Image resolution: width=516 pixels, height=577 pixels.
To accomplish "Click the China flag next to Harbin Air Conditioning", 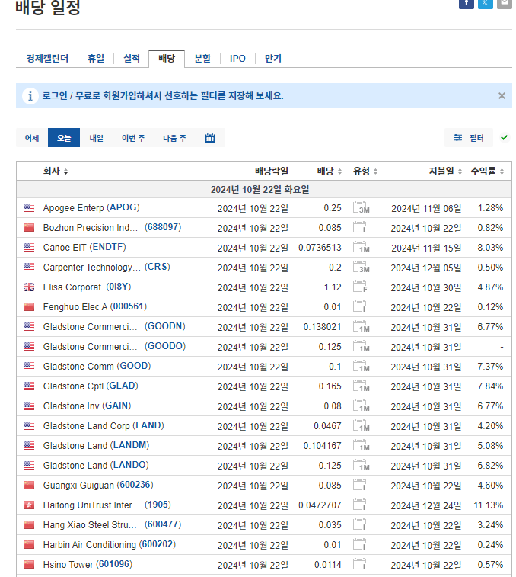I will 29,545.
